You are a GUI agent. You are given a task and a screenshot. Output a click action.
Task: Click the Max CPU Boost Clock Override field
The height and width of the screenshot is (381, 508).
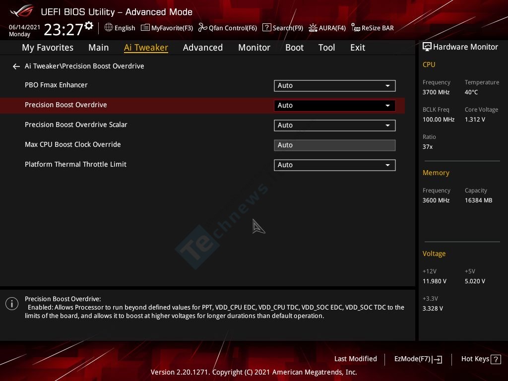[x=335, y=145]
